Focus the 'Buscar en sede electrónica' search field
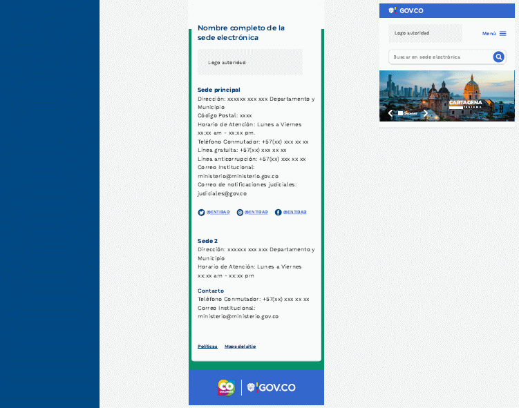 [440, 57]
